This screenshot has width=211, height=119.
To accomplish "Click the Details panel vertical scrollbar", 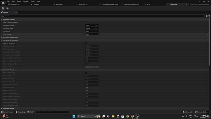I will pos(210,42).
